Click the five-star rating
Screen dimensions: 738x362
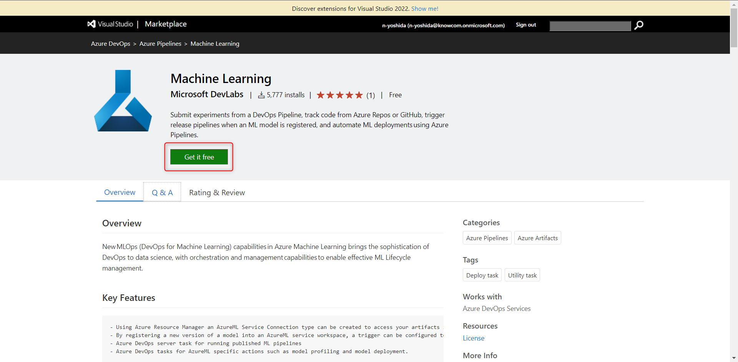(340, 95)
